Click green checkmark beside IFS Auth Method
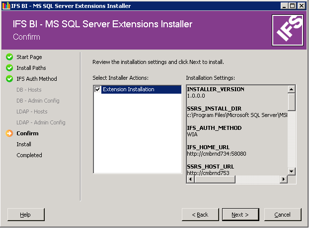 pyautogui.click(x=9, y=79)
